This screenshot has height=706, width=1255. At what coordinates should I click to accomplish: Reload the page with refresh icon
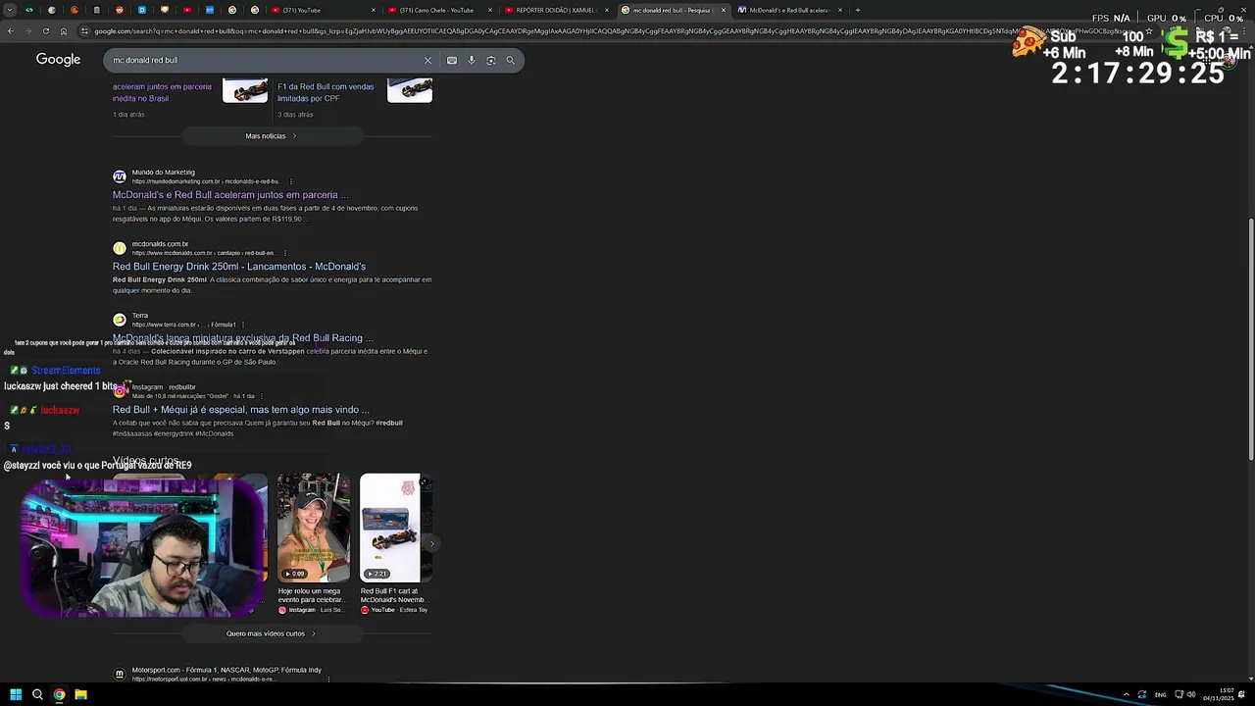(x=45, y=31)
